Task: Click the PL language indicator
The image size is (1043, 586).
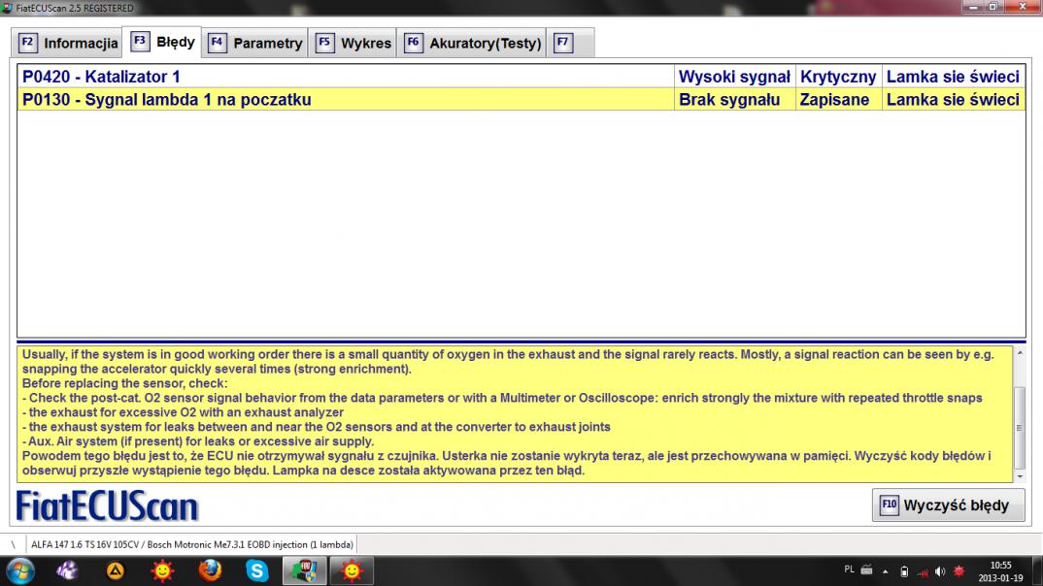Action: pos(849,570)
